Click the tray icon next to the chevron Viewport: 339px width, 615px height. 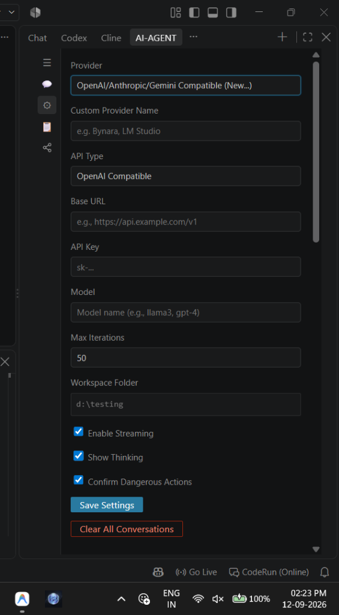[144, 599]
